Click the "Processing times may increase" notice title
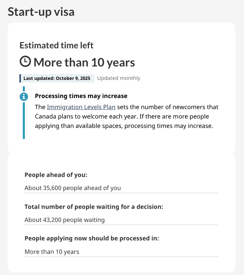Viewport: 244px width, 275px height. click(81, 96)
